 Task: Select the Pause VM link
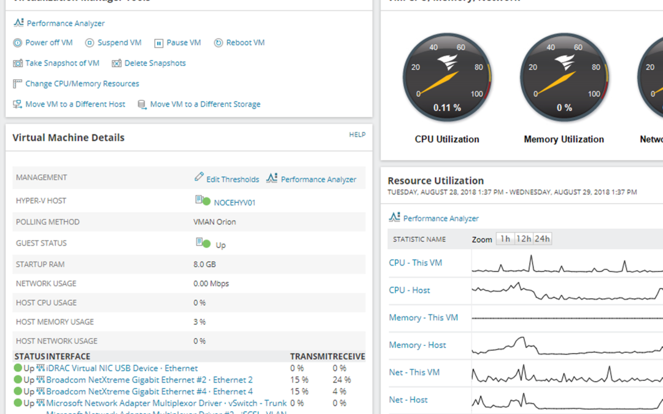[x=184, y=43]
